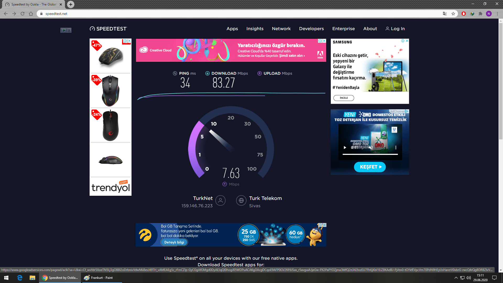Screen dimensions: 503x283
Task: Open Chrome three-dot menu
Action: (x=497, y=14)
